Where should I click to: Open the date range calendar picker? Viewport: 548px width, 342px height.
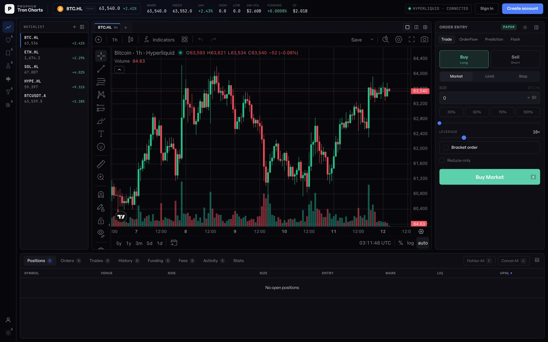coord(174,243)
